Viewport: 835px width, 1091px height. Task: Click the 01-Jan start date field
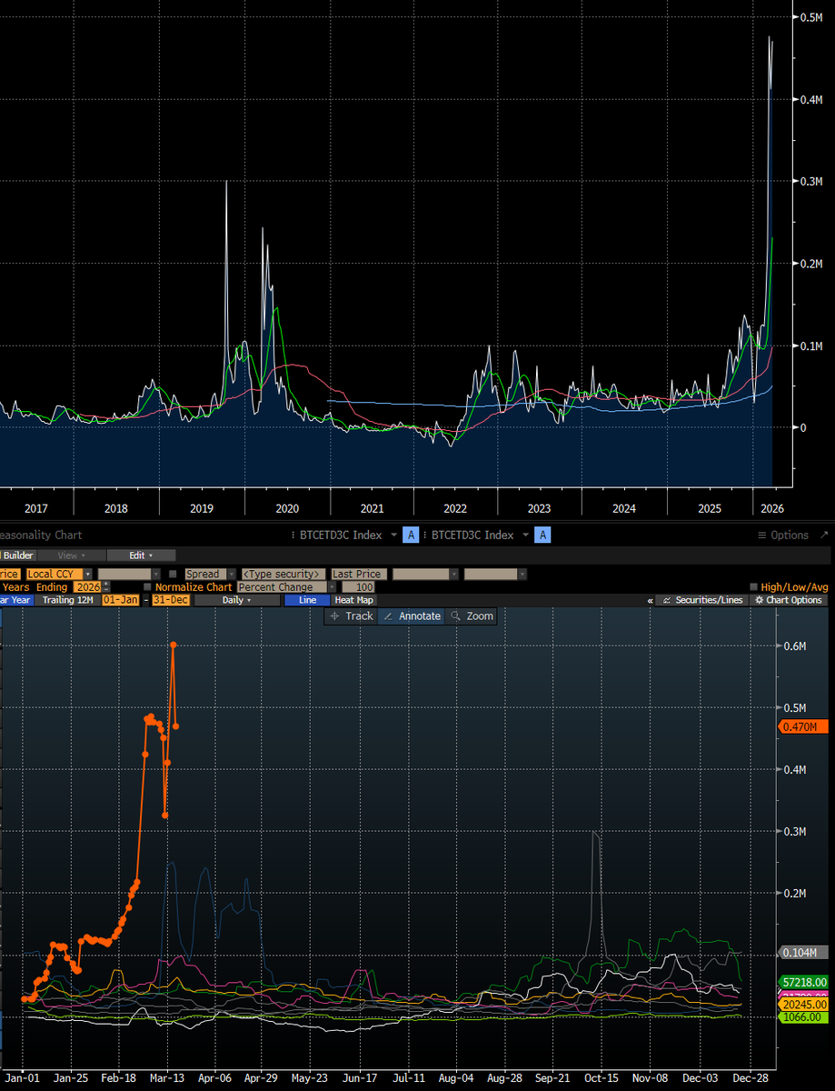pos(121,600)
